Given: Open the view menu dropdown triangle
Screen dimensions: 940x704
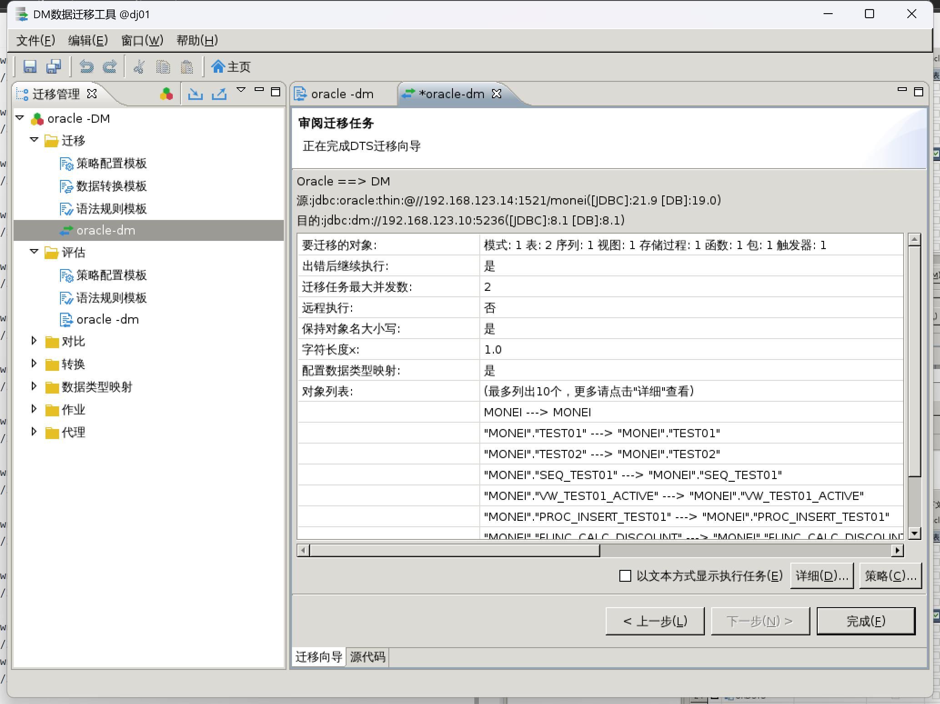Looking at the screenshot, I should 241,90.
